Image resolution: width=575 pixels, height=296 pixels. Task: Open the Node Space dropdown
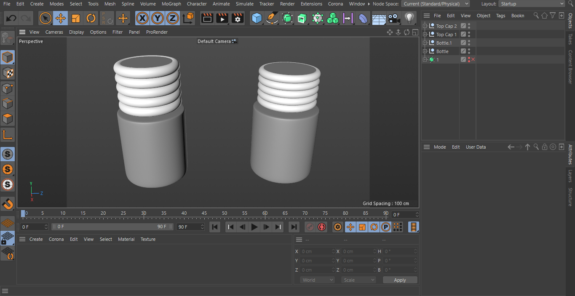(436, 4)
